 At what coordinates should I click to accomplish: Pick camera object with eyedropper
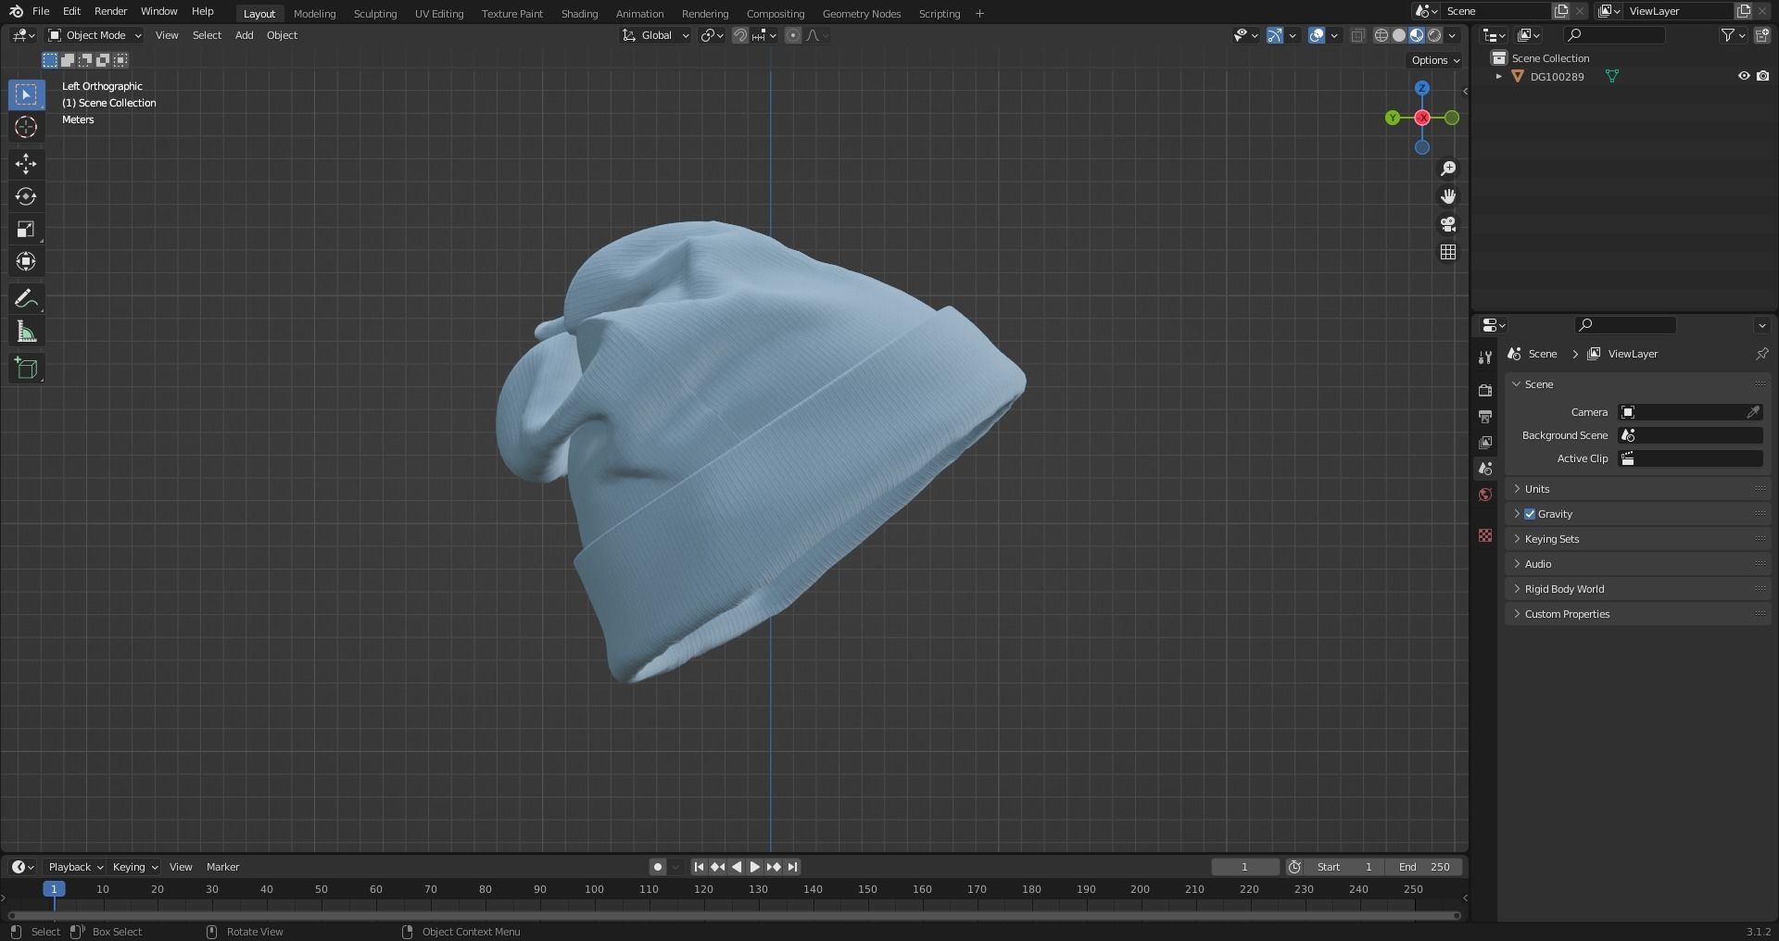click(x=1753, y=412)
